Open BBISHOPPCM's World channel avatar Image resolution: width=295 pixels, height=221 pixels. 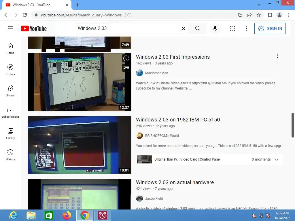[139, 136]
